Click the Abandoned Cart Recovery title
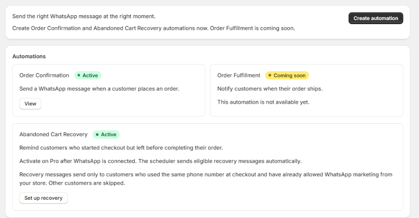This screenshot has width=419, height=218. tap(53, 134)
